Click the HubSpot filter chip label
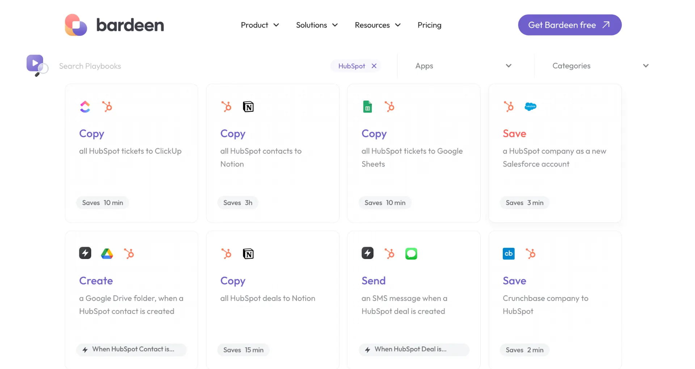Screen dimensions: 695x369 click(x=351, y=66)
